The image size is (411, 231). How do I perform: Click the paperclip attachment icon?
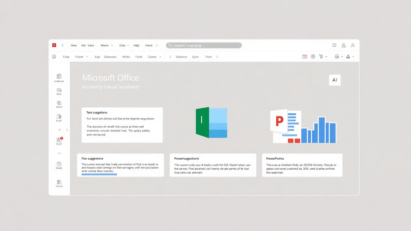[321, 56]
